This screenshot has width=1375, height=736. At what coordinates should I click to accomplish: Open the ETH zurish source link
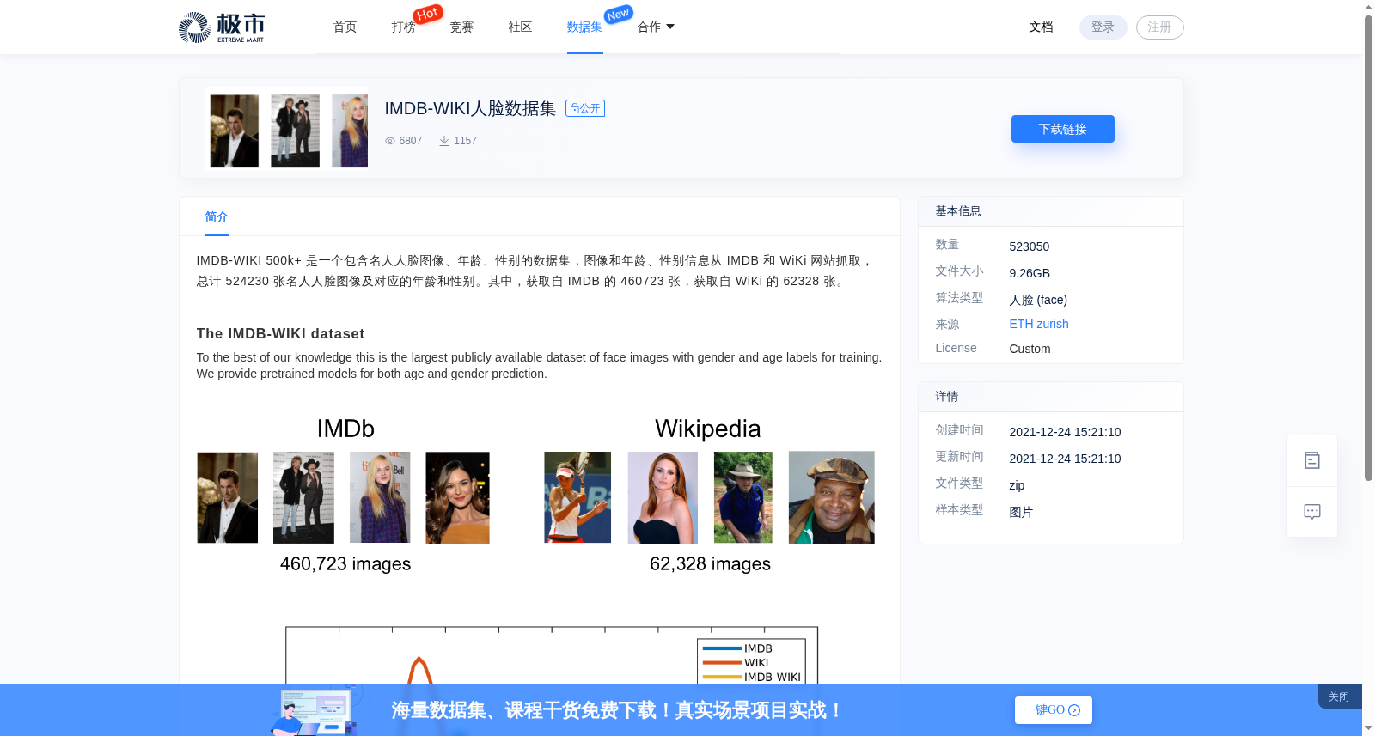pos(1038,324)
